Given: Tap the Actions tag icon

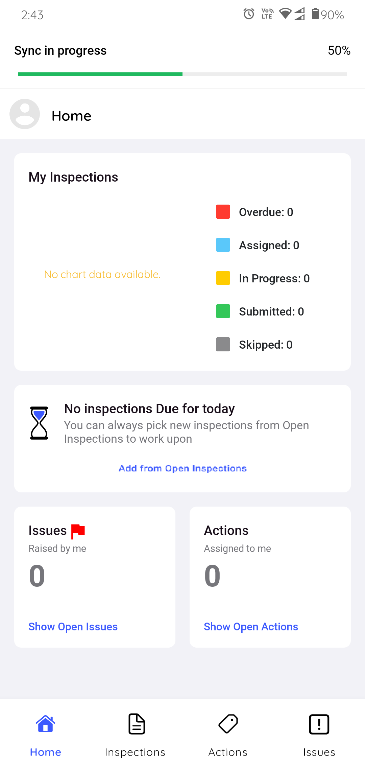Looking at the screenshot, I should [x=228, y=724].
